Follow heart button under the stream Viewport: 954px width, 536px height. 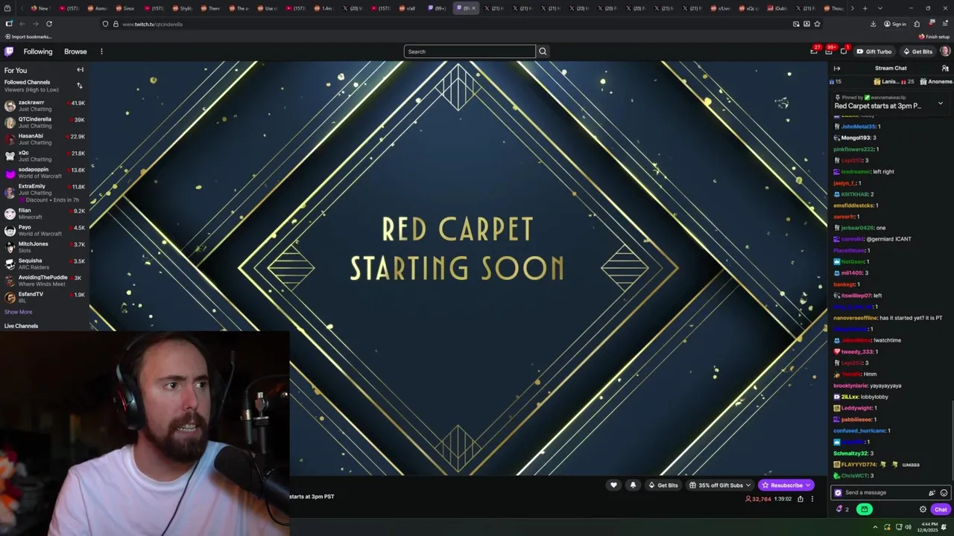click(613, 485)
